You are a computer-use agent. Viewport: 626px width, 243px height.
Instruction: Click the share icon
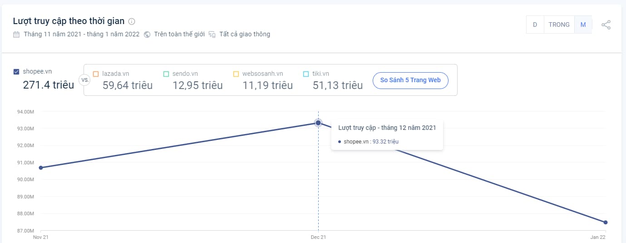coord(606,25)
